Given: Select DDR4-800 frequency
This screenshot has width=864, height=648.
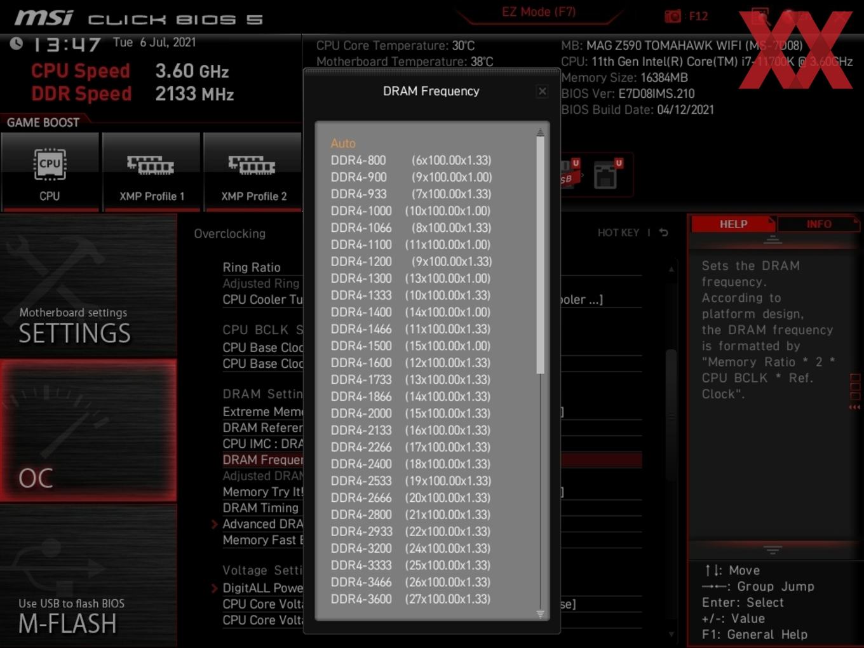Looking at the screenshot, I should click(411, 160).
